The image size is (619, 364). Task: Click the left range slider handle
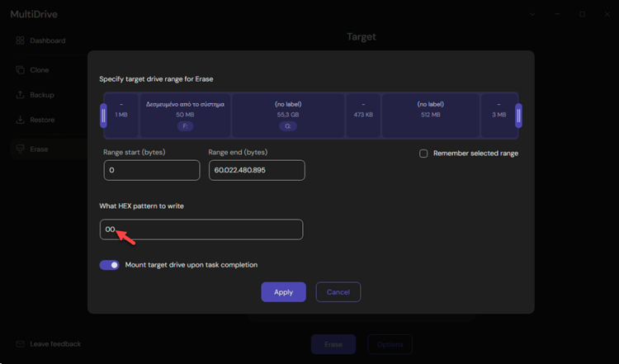point(103,116)
